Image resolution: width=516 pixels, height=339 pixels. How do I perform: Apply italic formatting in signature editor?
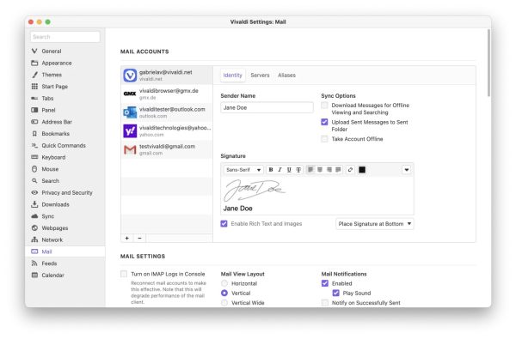pyautogui.click(x=279, y=170)
